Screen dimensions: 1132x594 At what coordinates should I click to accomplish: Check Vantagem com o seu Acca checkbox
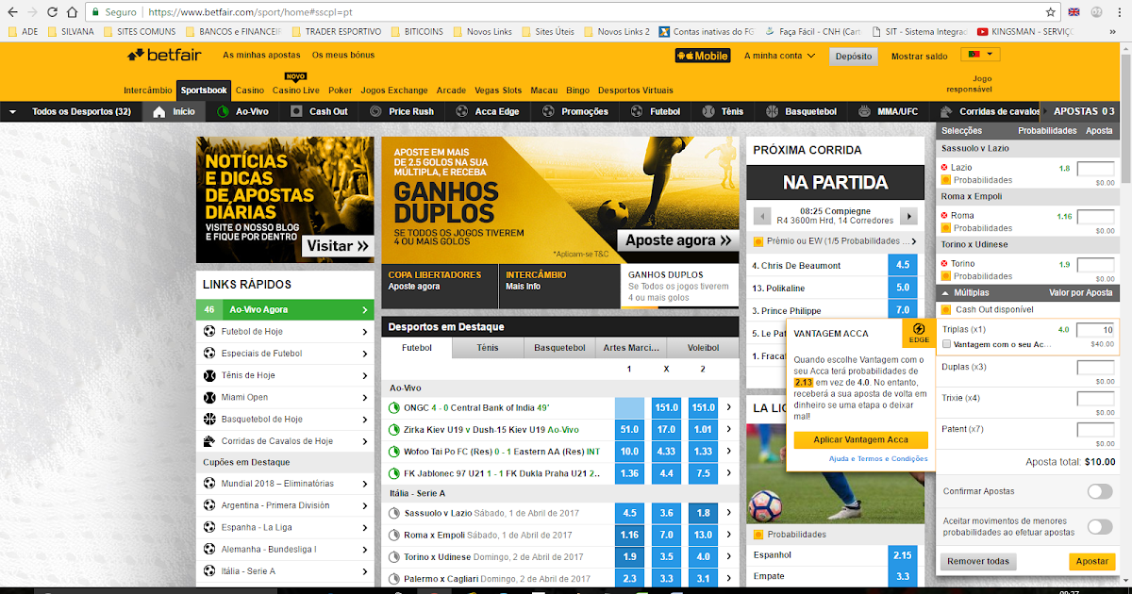click(x=947, y=345)
